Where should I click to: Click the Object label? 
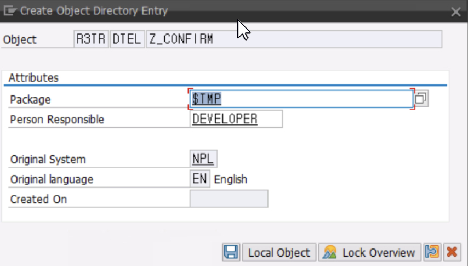[20, 39]
